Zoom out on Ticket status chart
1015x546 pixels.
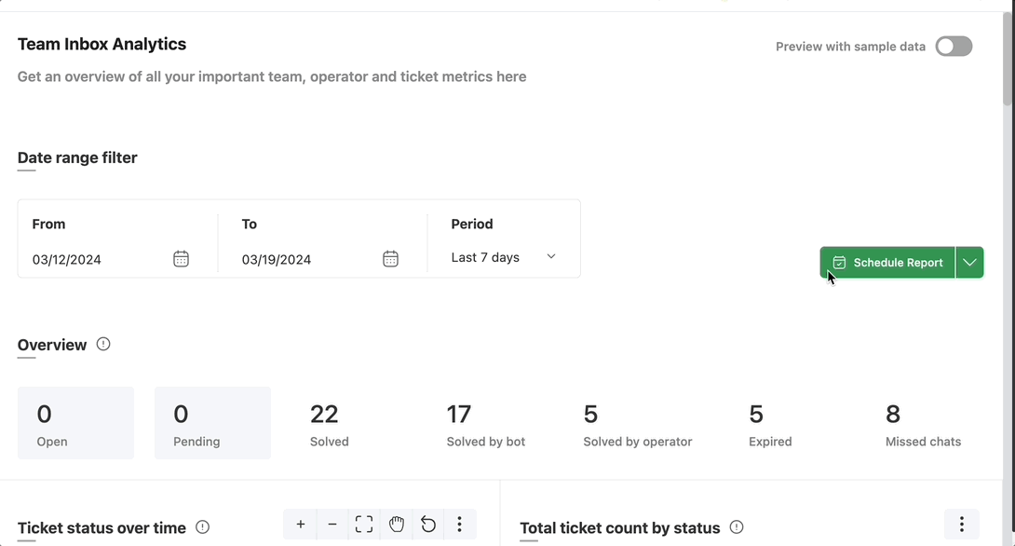(x=332, y=524)
